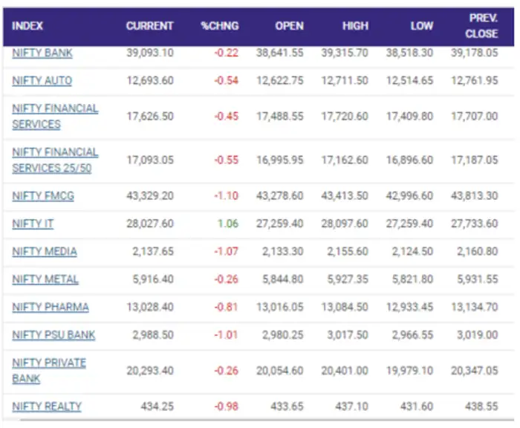Click the INDEX column header
Image resolution: width=520 pixels, height=428 pixels.
click(28, 26)
